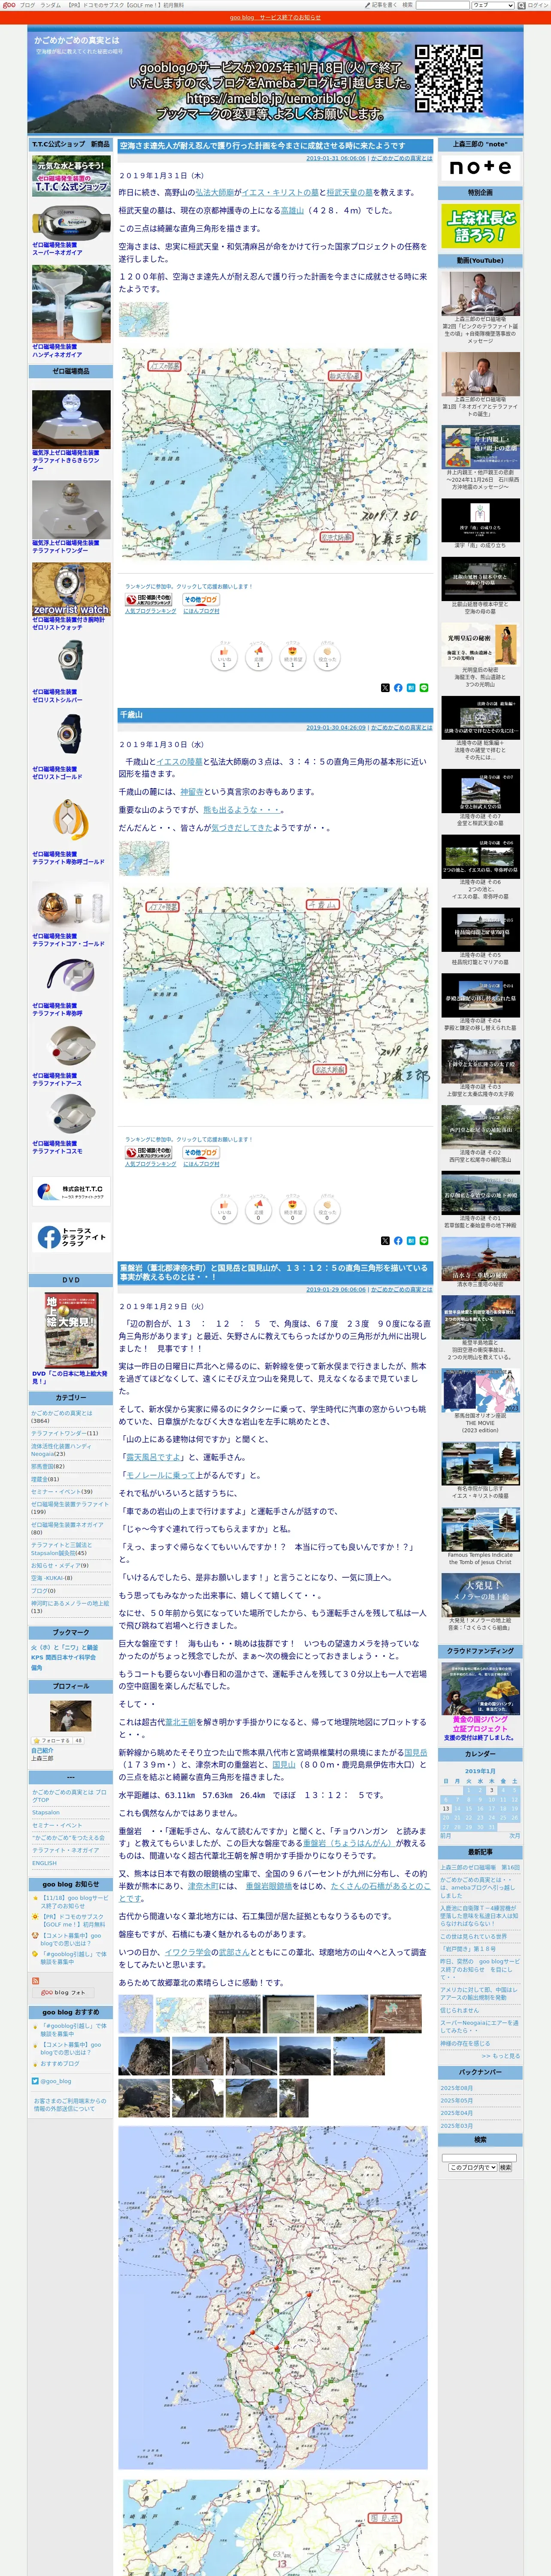Open the ウェブ search scope dropdown in top bar
Viewport: 551px width, 2576px height.
tap(493, 5)
